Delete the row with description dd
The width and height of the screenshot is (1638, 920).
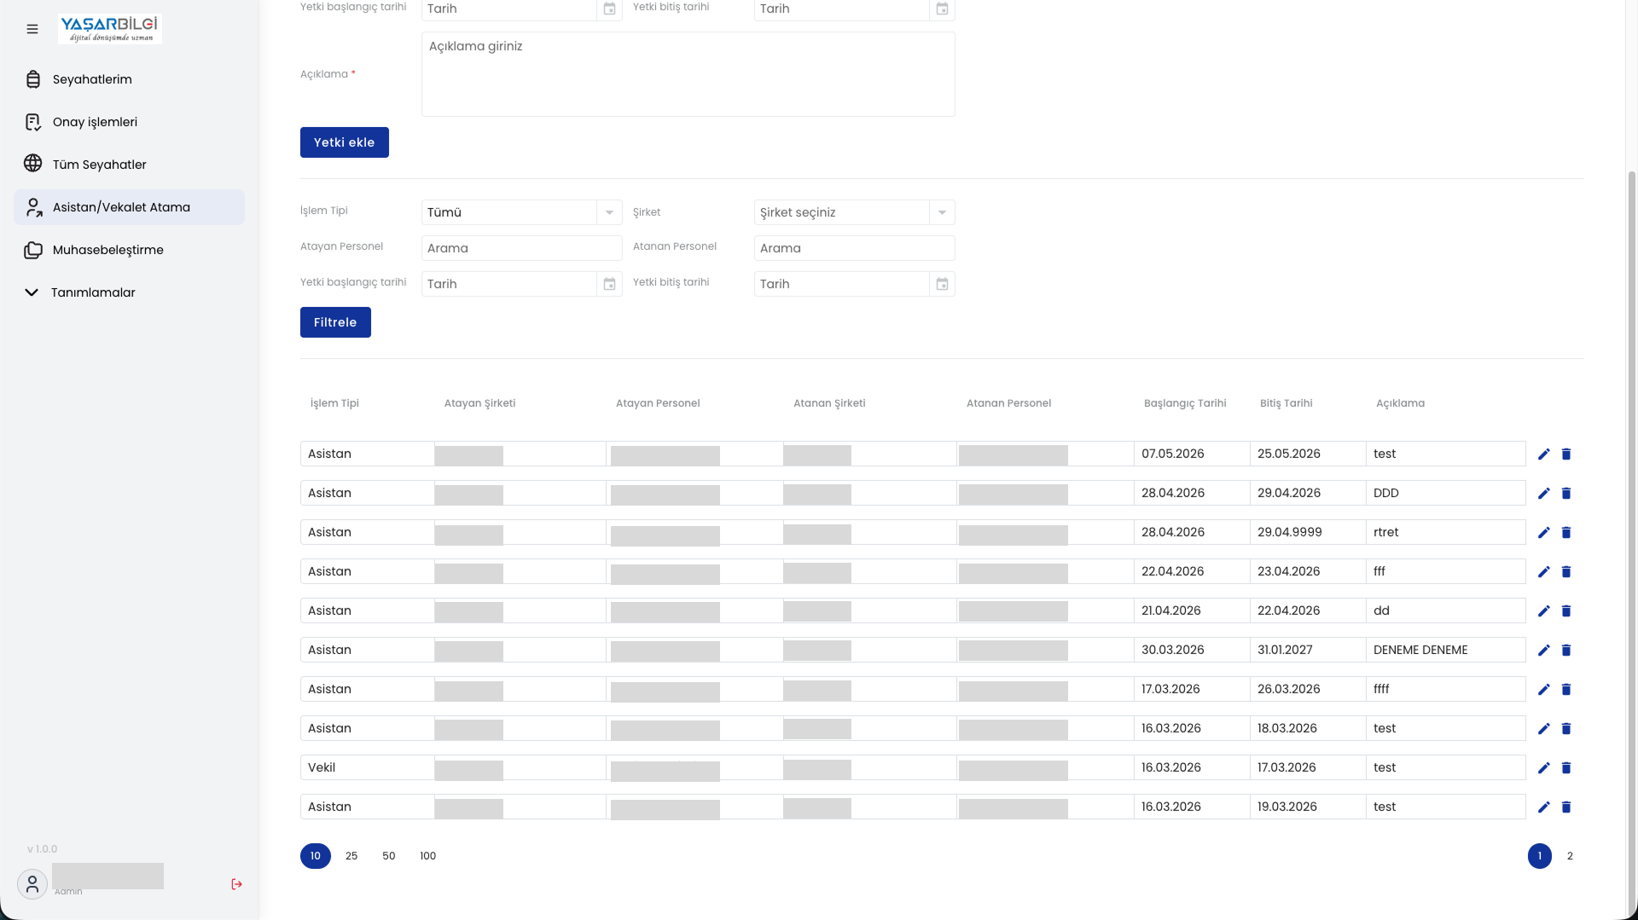coord(1566,611)
